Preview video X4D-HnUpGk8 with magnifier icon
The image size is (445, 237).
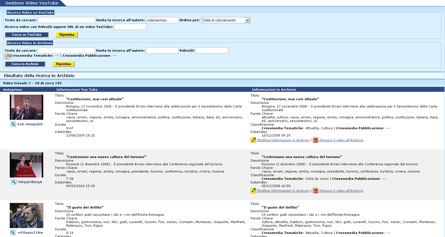pyautogui.click(x=13, y=124)
